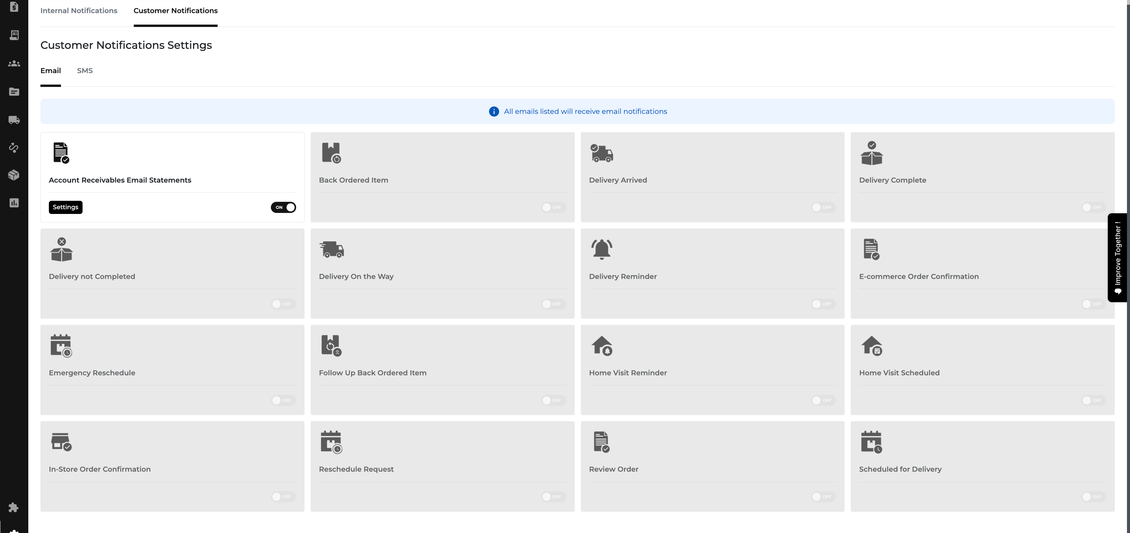Click the blue info icon in banner
Viewport: 1130px width, 533px height.
point(494,112)
